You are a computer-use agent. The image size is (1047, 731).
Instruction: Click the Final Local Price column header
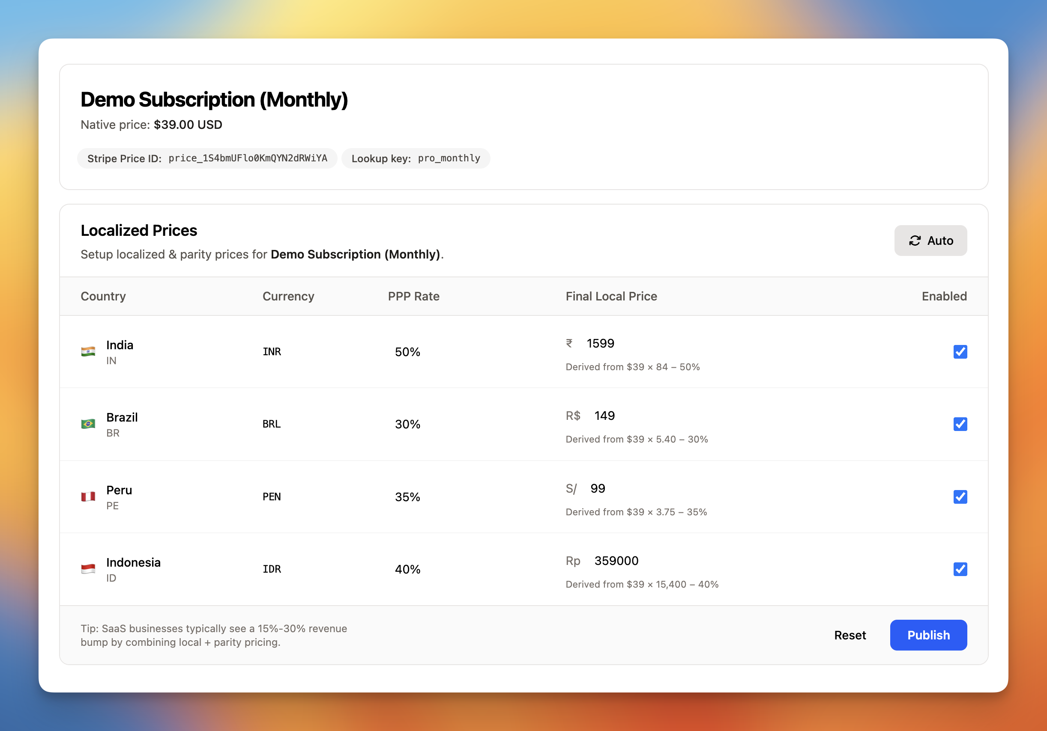[x=611, y=297]
